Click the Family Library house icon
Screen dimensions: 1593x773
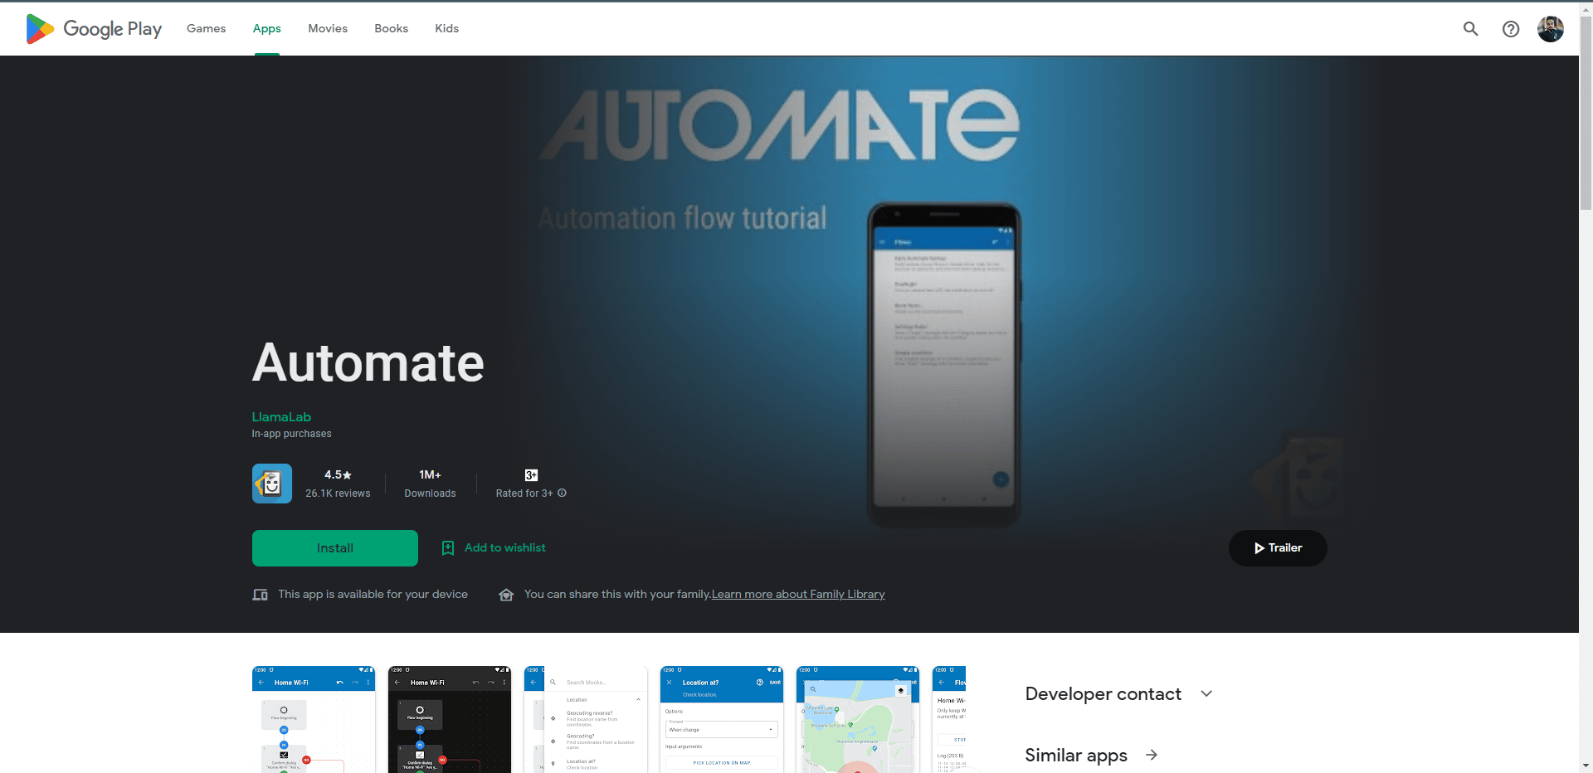pos(506,595)
